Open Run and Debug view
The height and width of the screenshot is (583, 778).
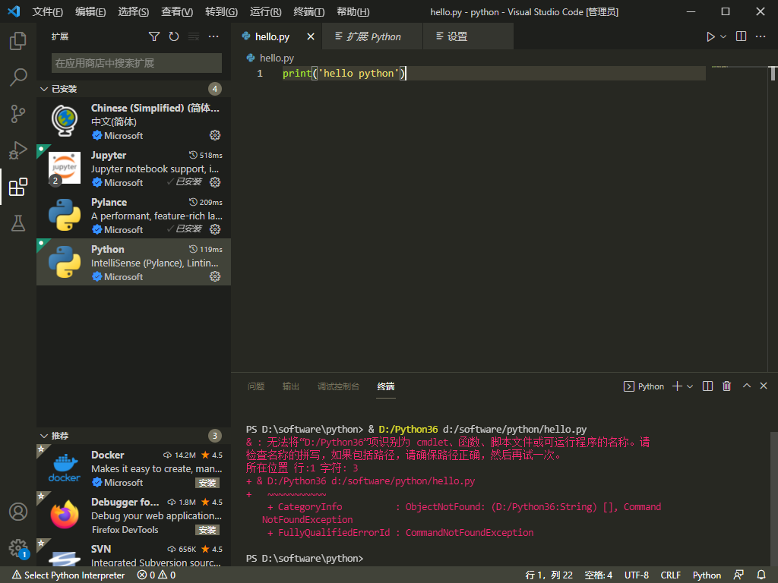[x=18, y=150]
